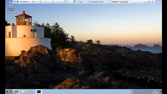Click the Action Center flag icon
The width and height of the screenshot is (167, 94).
pyautogui.click(x=143, y=92)
